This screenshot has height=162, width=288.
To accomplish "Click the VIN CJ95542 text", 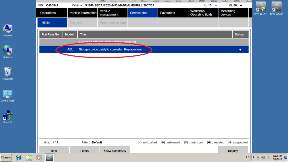I will point(48,5).
